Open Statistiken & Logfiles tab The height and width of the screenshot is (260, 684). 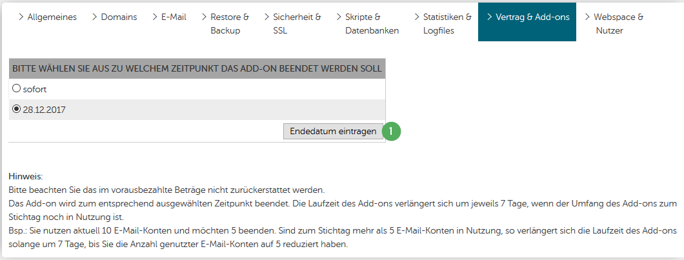point(443,24)
